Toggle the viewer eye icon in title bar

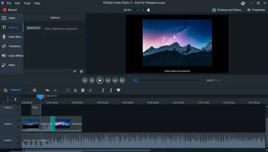click(243, 3)
